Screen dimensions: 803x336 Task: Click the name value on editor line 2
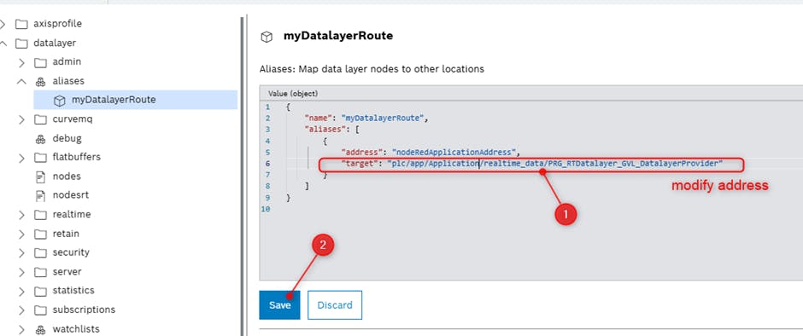382,119
